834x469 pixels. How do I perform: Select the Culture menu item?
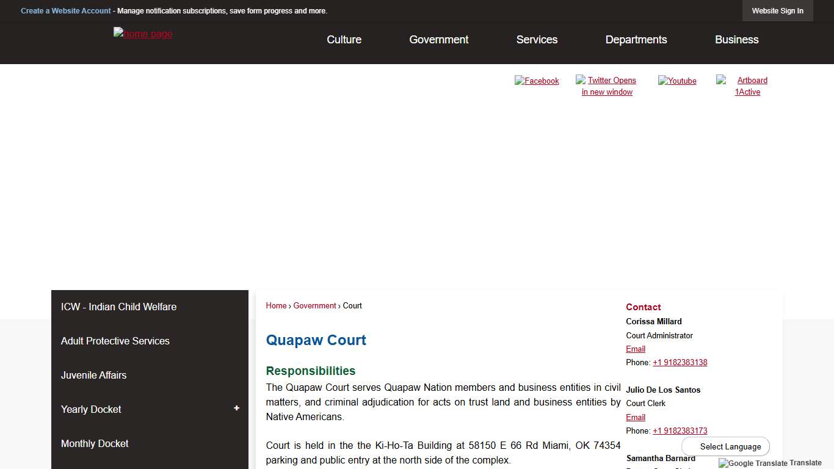[x=344, y=39]
